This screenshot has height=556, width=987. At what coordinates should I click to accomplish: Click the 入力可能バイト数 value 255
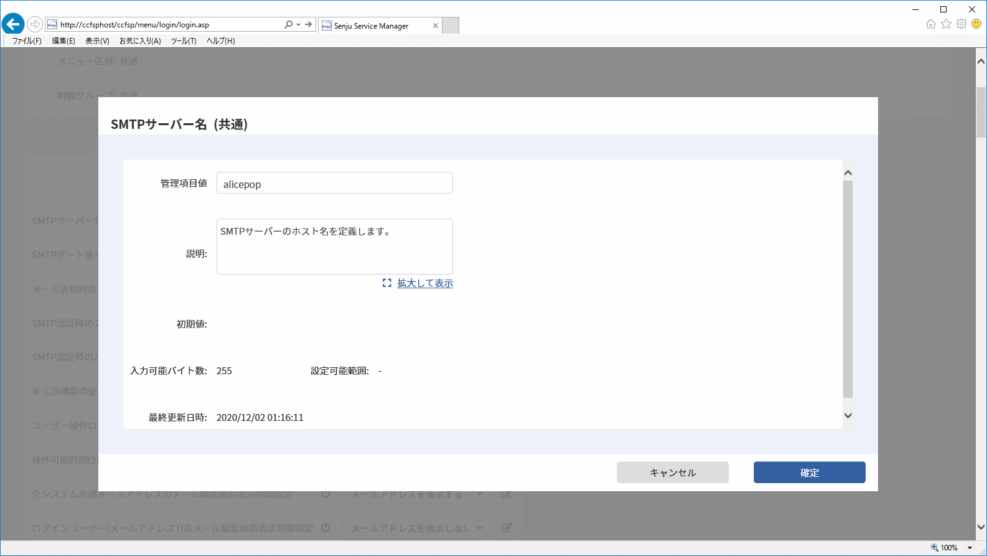pyautogui.click(x=224, y=371)
